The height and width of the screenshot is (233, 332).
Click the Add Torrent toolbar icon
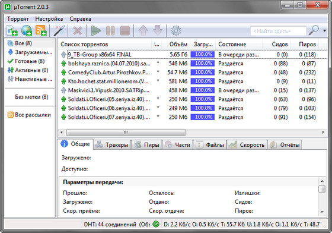click(x=12, y=31)
